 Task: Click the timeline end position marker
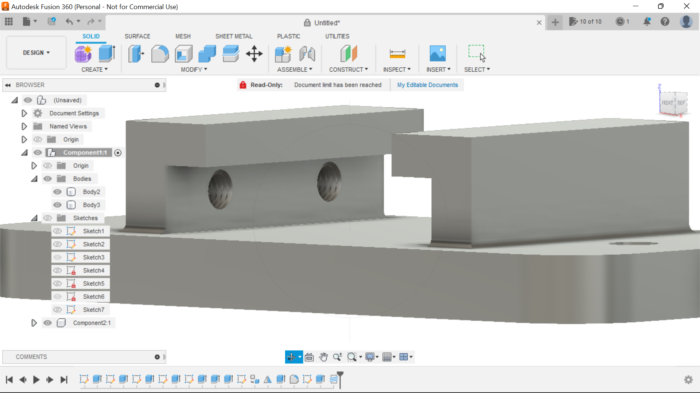click(340, 380)
